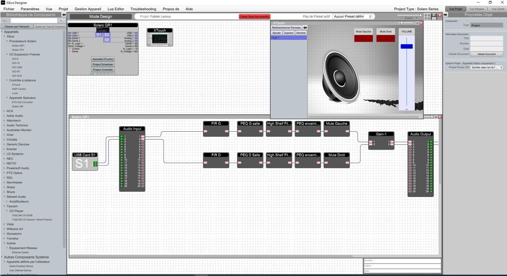Click the Numéro input field in properties
The image size is (507, 276).
[486, 43]
